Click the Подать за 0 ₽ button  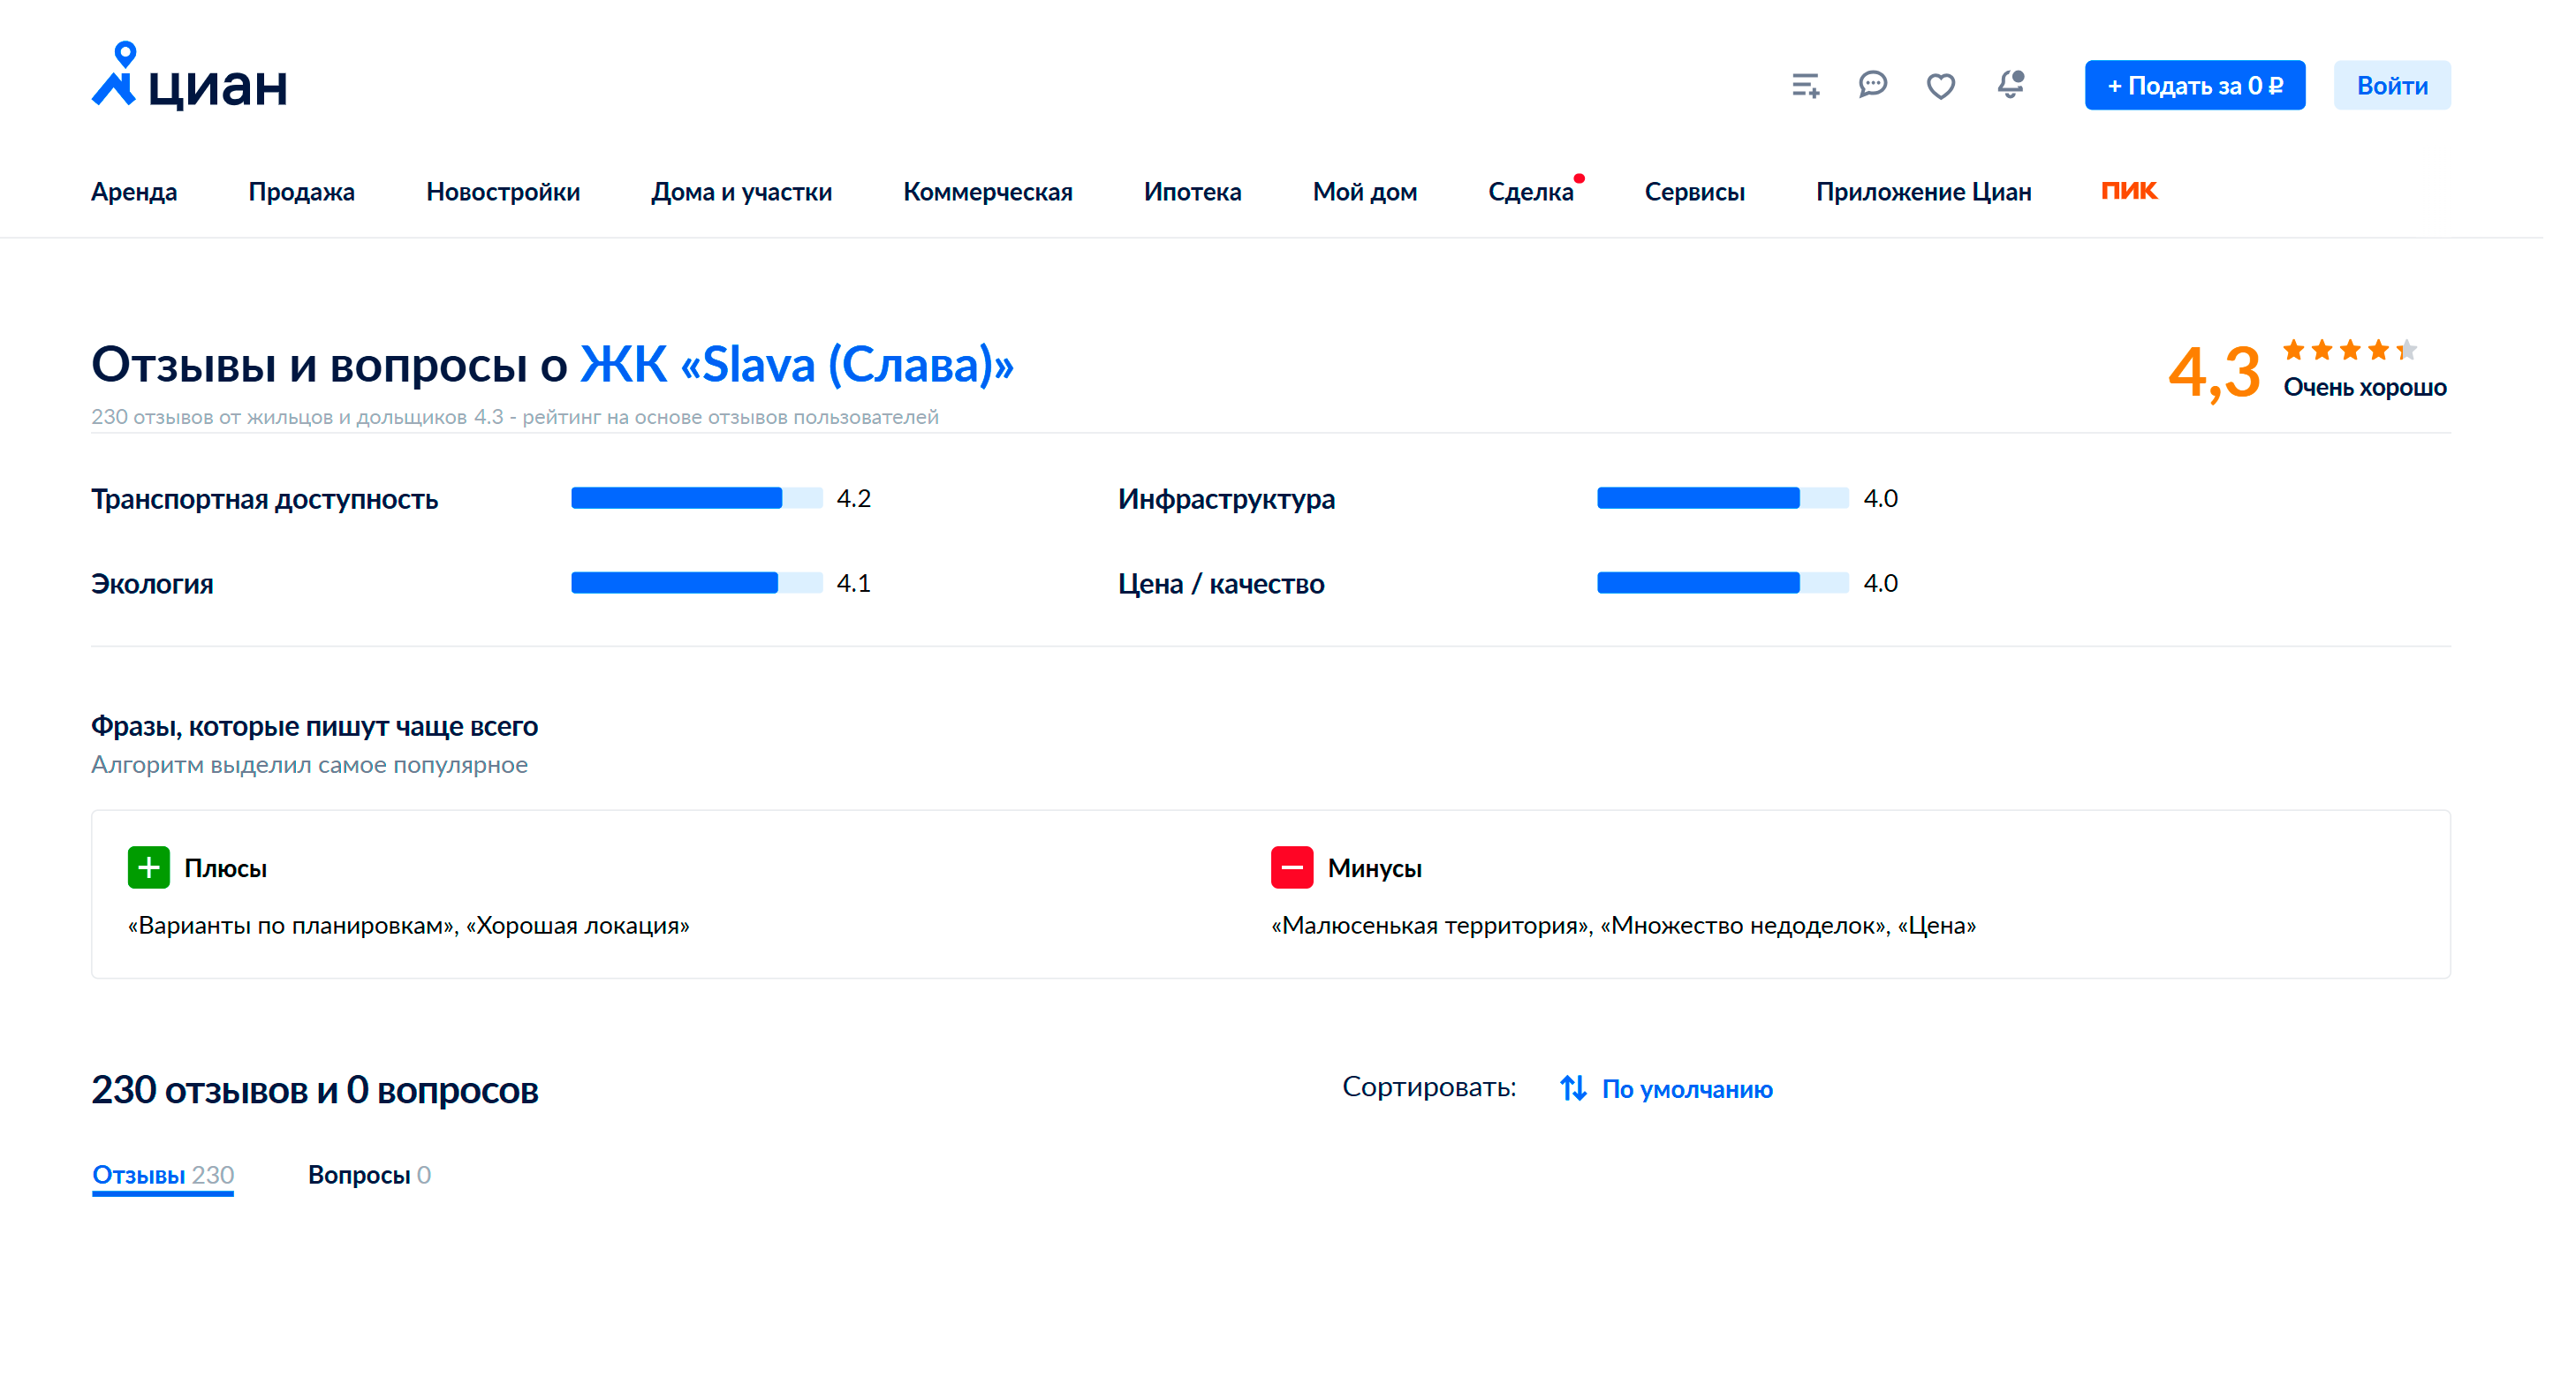[x=2194, y=85]
